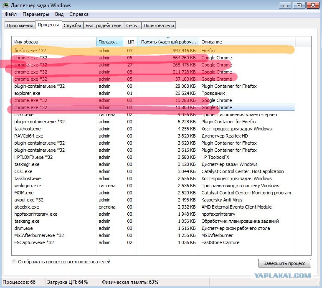Click the Task Manager title bar icon
The image size is (322, 288).
(x=6, y=5)
